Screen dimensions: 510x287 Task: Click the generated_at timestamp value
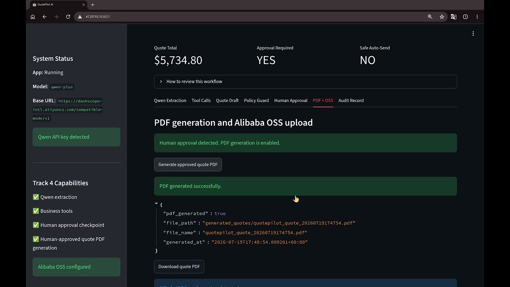tap(259, 242)
